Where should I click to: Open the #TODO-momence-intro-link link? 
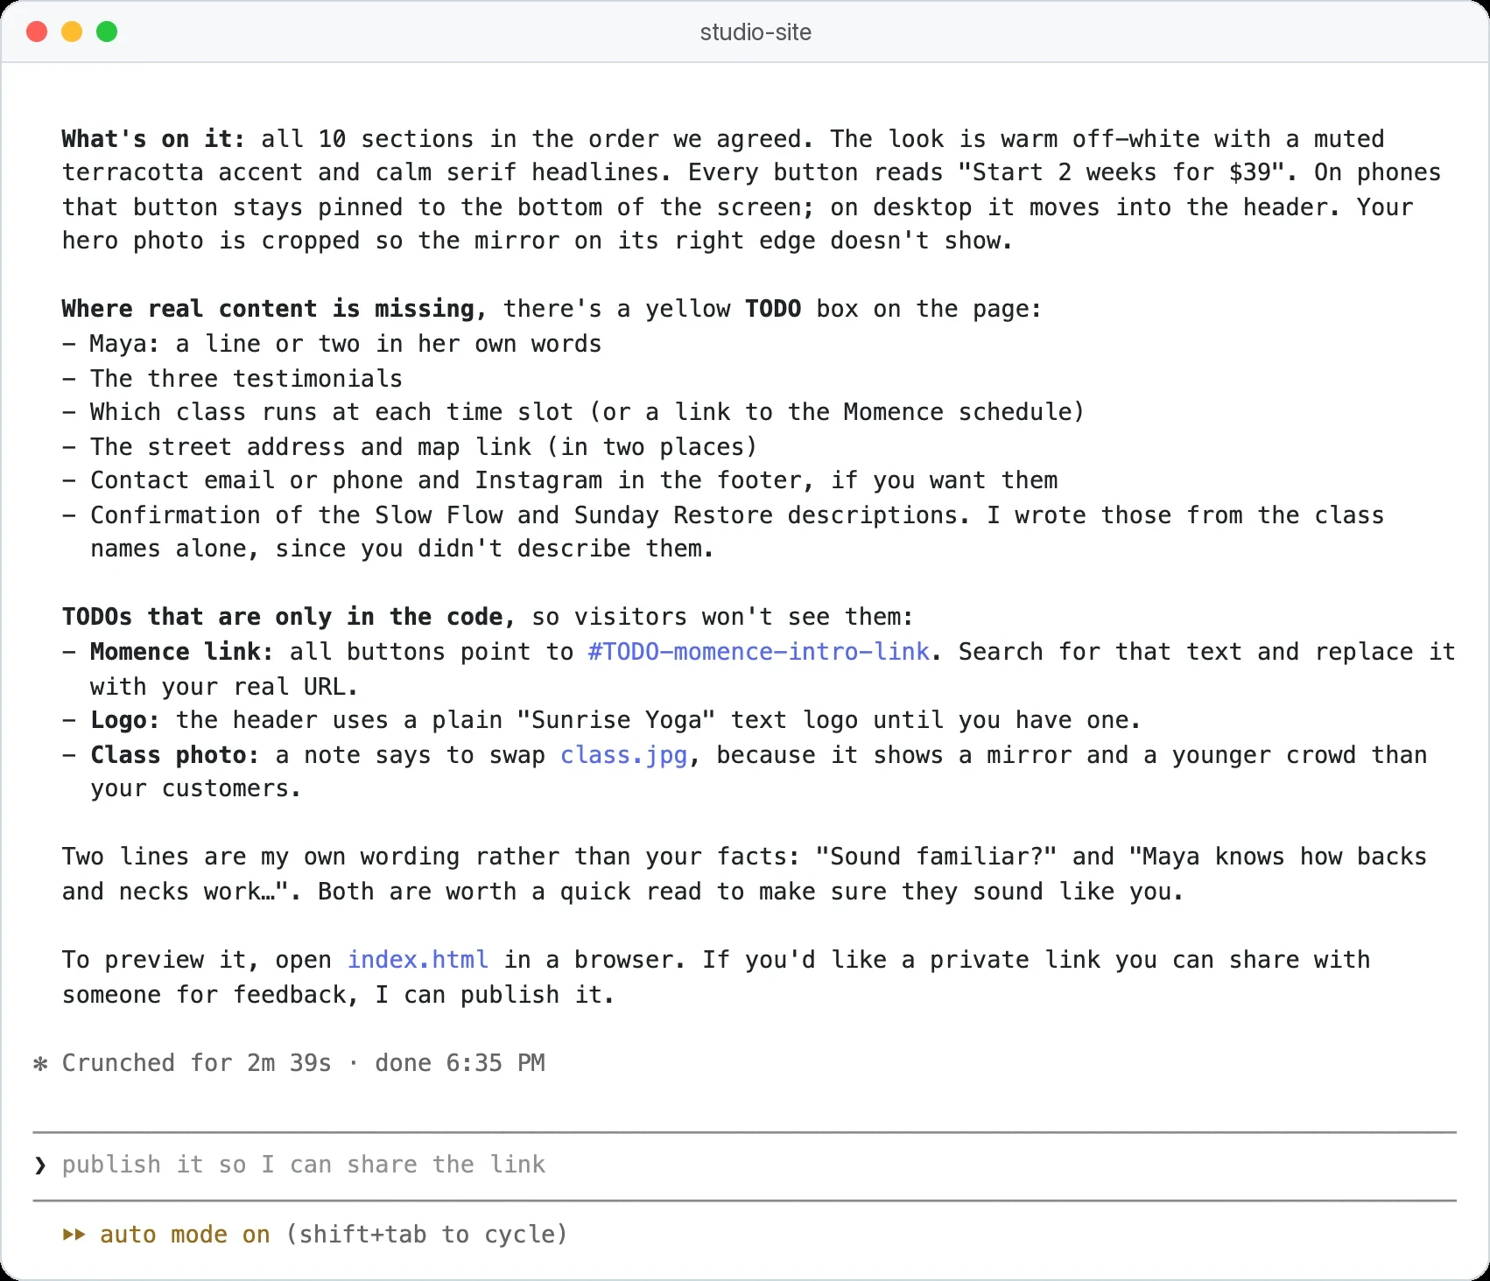coord(758,652)
